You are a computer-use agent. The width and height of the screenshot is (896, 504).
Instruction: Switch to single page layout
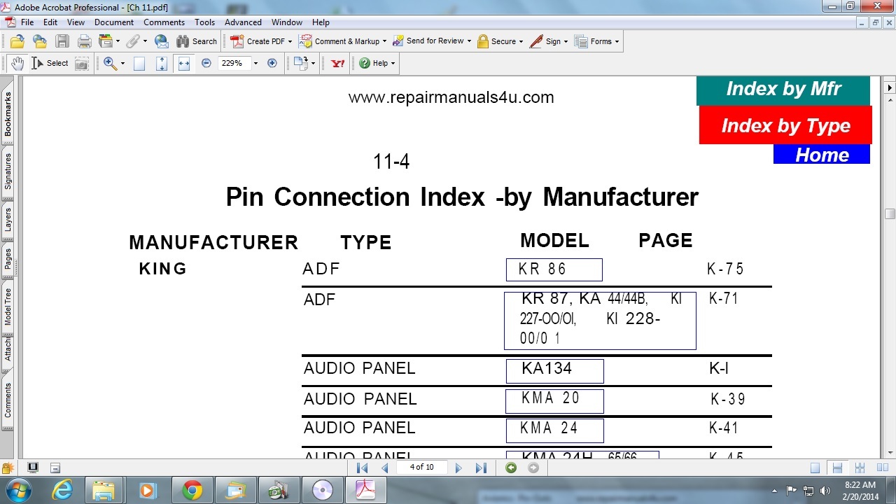[815, 468]
